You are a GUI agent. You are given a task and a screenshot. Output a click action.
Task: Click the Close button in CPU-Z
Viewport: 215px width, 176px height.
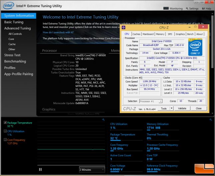tap(199, 108)
